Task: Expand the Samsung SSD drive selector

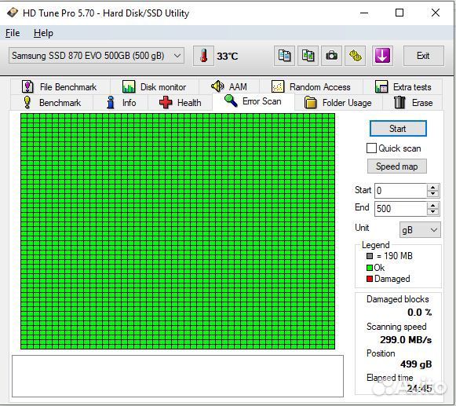Action: click(97, 56)
